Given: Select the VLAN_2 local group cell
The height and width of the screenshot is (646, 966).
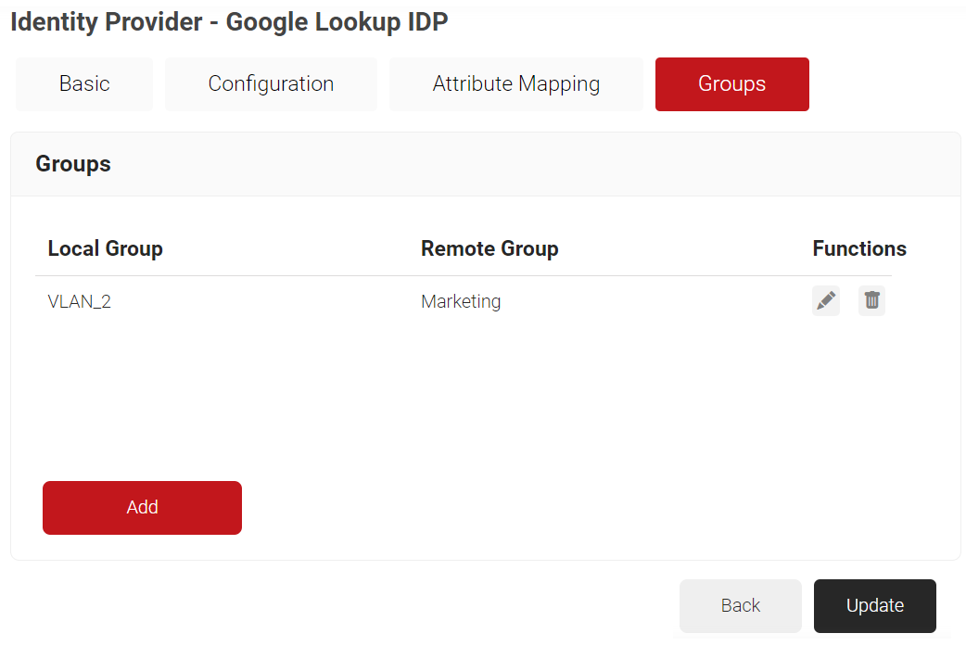Looking at the screenshot, I should click(80, 301).
